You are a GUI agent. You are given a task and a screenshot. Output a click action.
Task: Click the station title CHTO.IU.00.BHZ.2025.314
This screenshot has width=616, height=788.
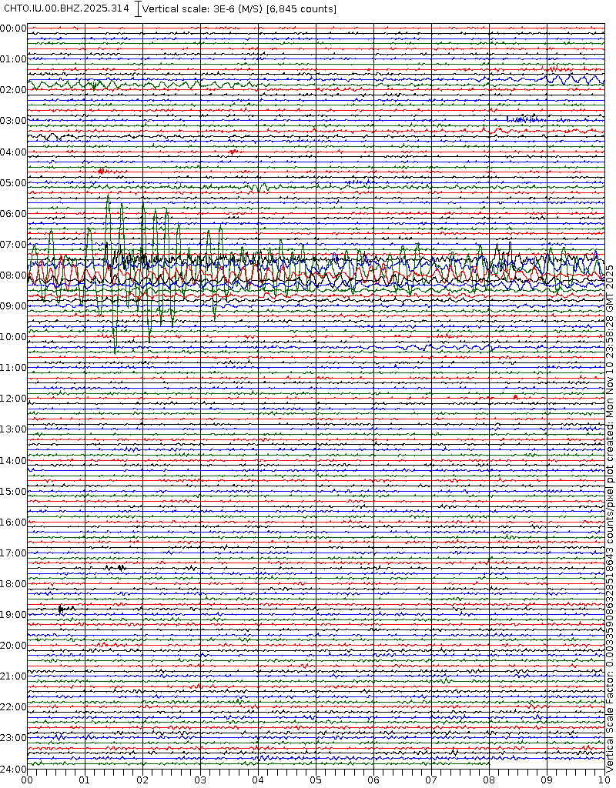coord(67,8)
